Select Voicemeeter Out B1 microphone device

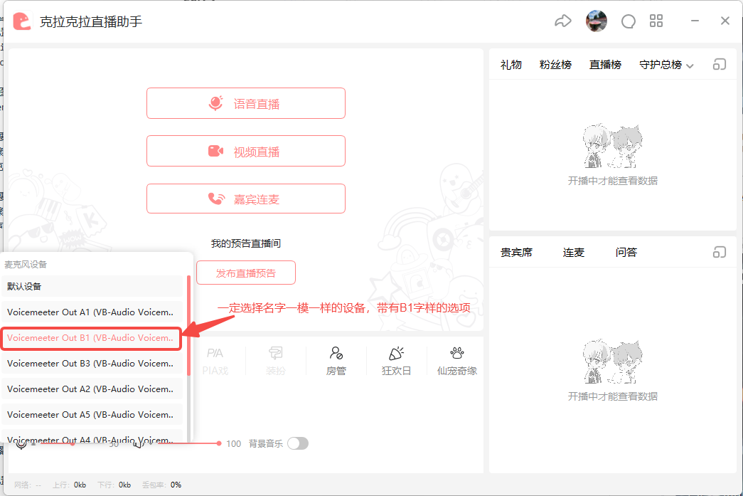(92, 338)
